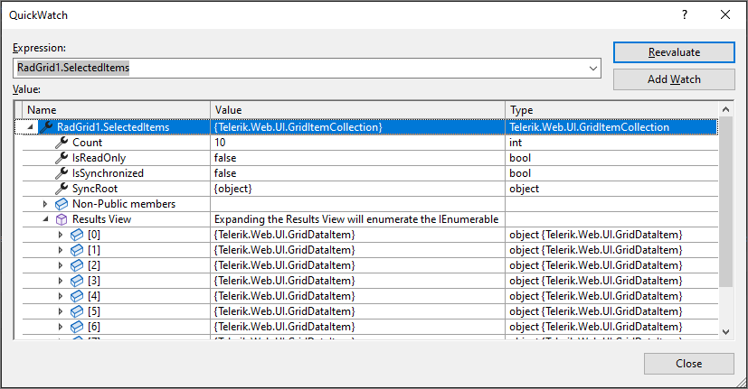The image size is (748, 389).
Task: Click the Type column header
Action: 611,110
